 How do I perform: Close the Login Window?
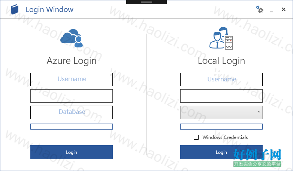pyautogui.click(x=284, y=9)
